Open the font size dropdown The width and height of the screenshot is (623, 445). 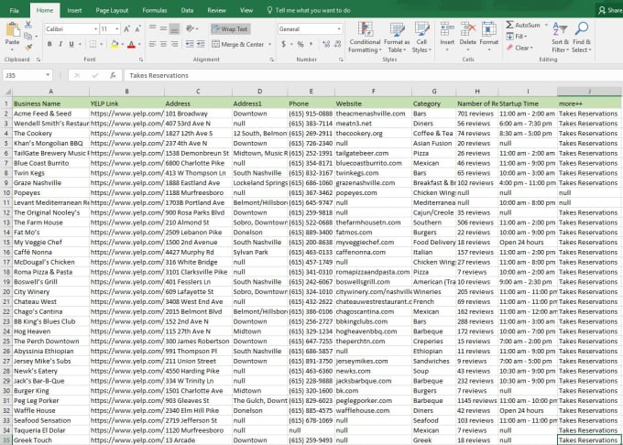(x=117, y=29)
